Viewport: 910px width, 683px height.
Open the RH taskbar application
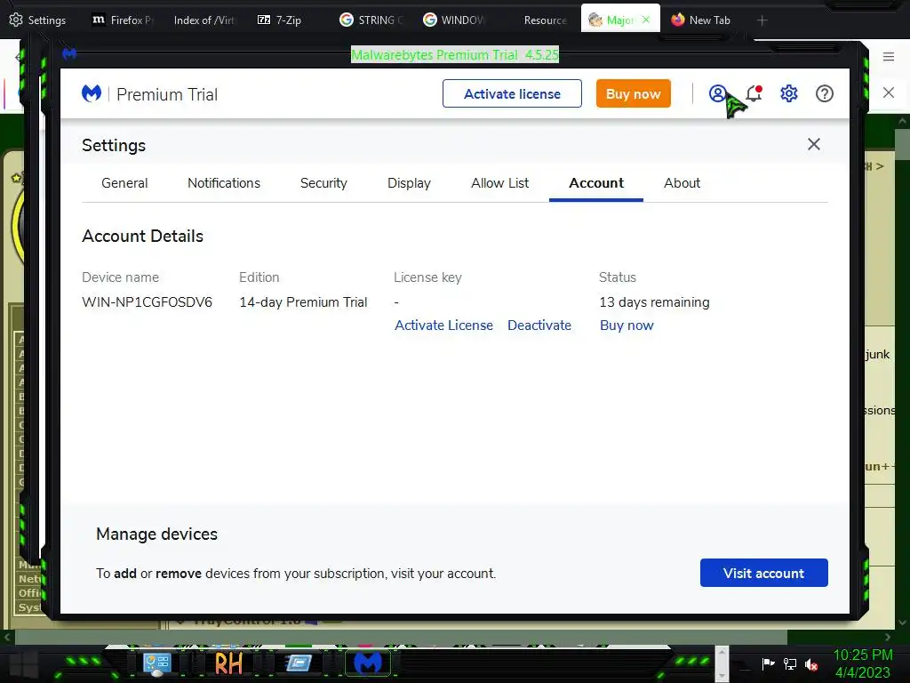click(228, 663)
